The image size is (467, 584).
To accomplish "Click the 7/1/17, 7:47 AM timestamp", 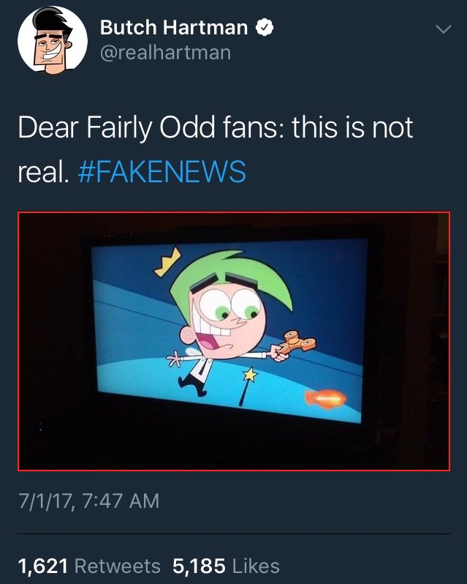I will click(x=88, y=501).
